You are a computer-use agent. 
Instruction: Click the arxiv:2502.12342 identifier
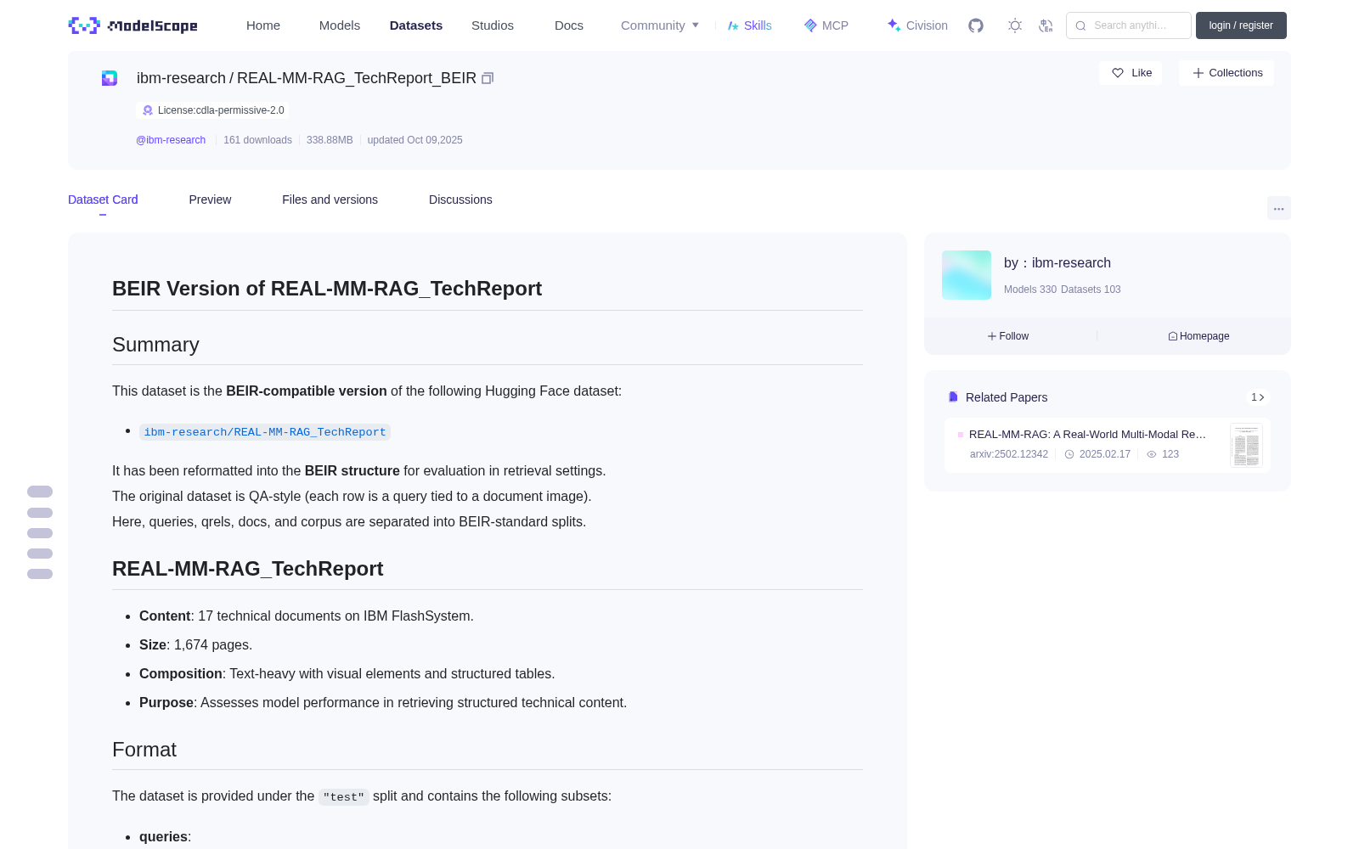[x=1009, y=454]
